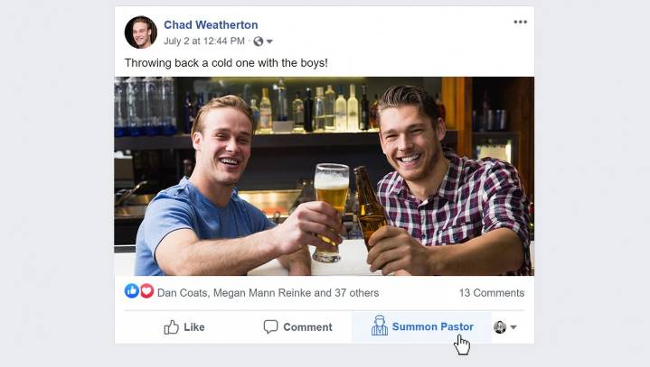The height and width of the screenshot is (367, 650).
Task: Click the globe public privacy icon
Action: coord(259,41)
